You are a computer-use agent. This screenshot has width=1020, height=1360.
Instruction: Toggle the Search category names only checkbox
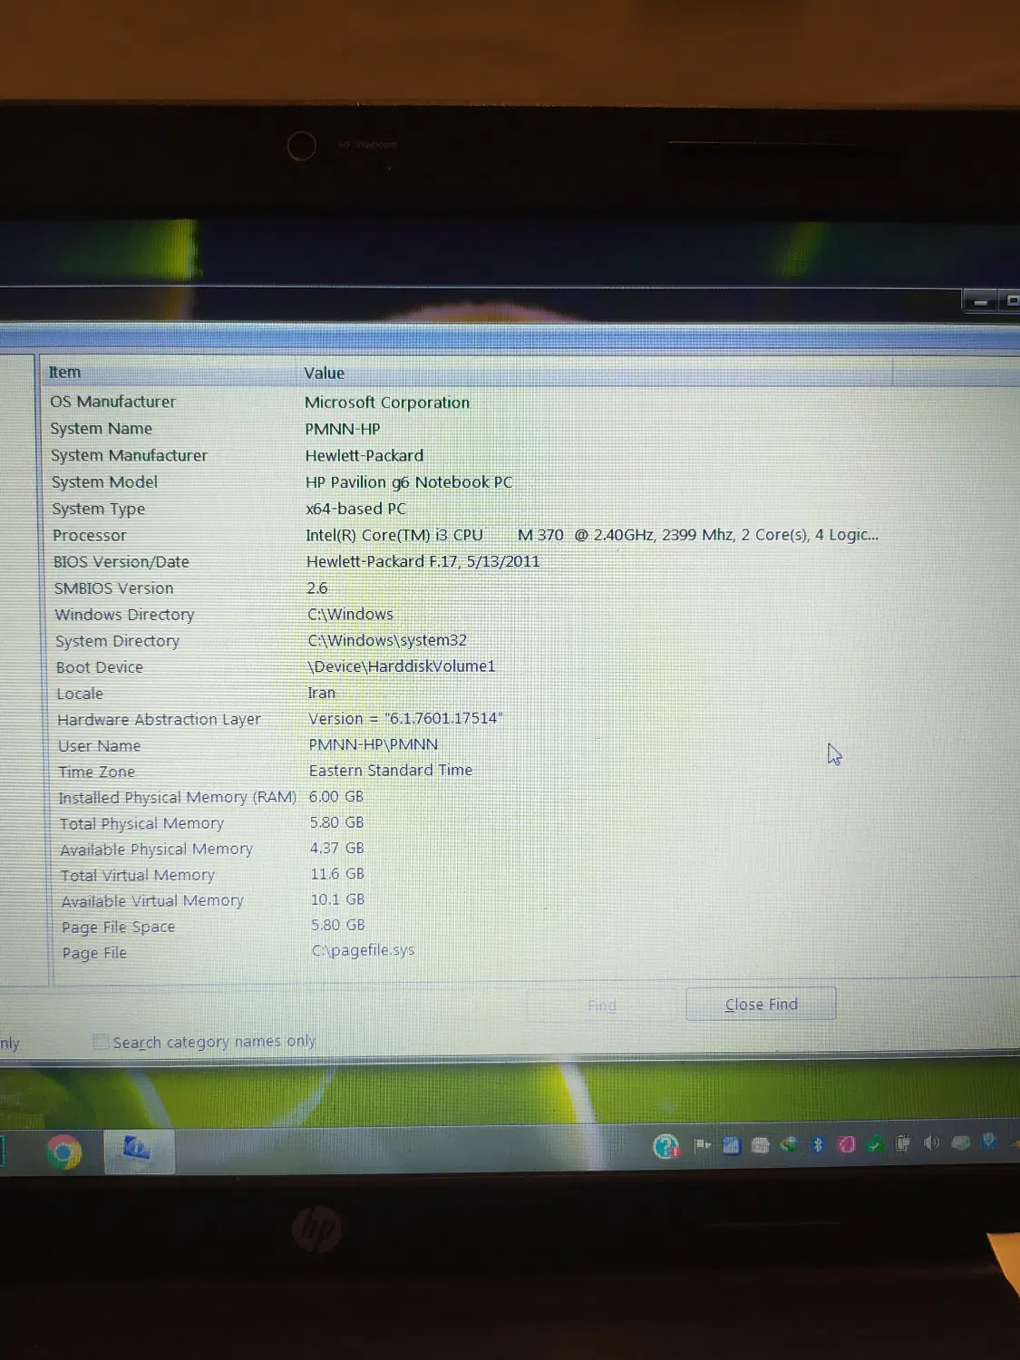click(102, 1042)
